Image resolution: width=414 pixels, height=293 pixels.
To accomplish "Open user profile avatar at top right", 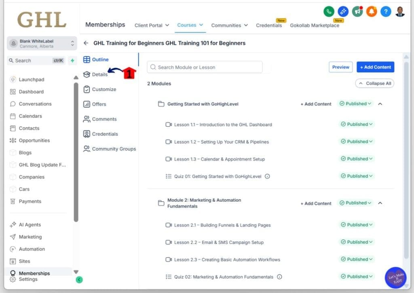I will pos(400,12).
